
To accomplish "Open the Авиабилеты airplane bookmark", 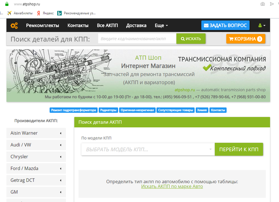I will [20, 13].
